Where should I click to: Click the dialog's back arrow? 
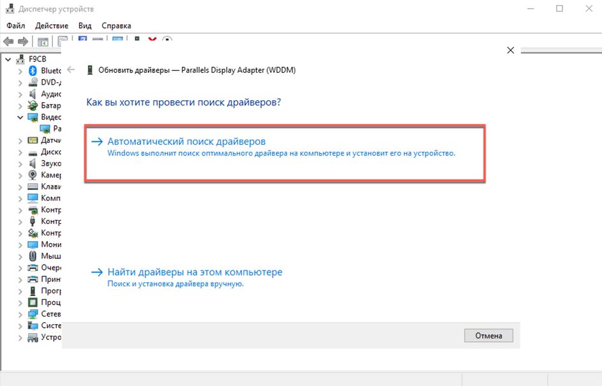(71, 70)
